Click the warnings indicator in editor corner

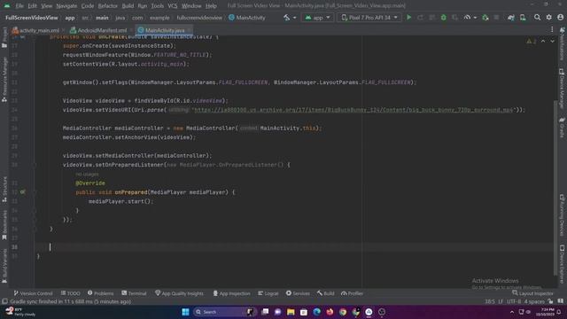click(x=532, y=42)
